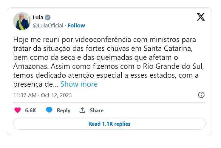Expand the tweet with Show more
Viewport: 221px width, 148px height.
(x=79, y=84)
